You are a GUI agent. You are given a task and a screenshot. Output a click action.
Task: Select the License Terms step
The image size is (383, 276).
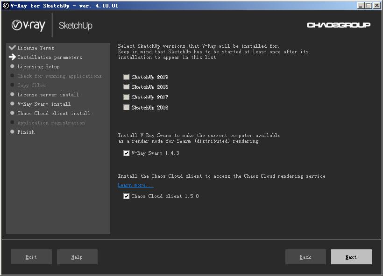[35, 48]
